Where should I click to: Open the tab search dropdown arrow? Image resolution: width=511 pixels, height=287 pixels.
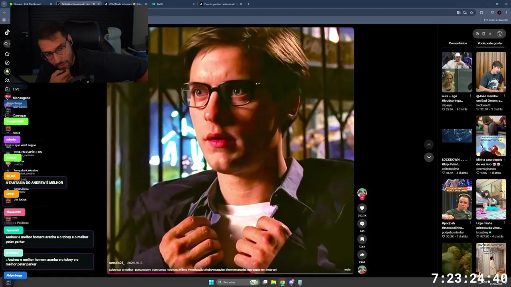click(4, 4)
